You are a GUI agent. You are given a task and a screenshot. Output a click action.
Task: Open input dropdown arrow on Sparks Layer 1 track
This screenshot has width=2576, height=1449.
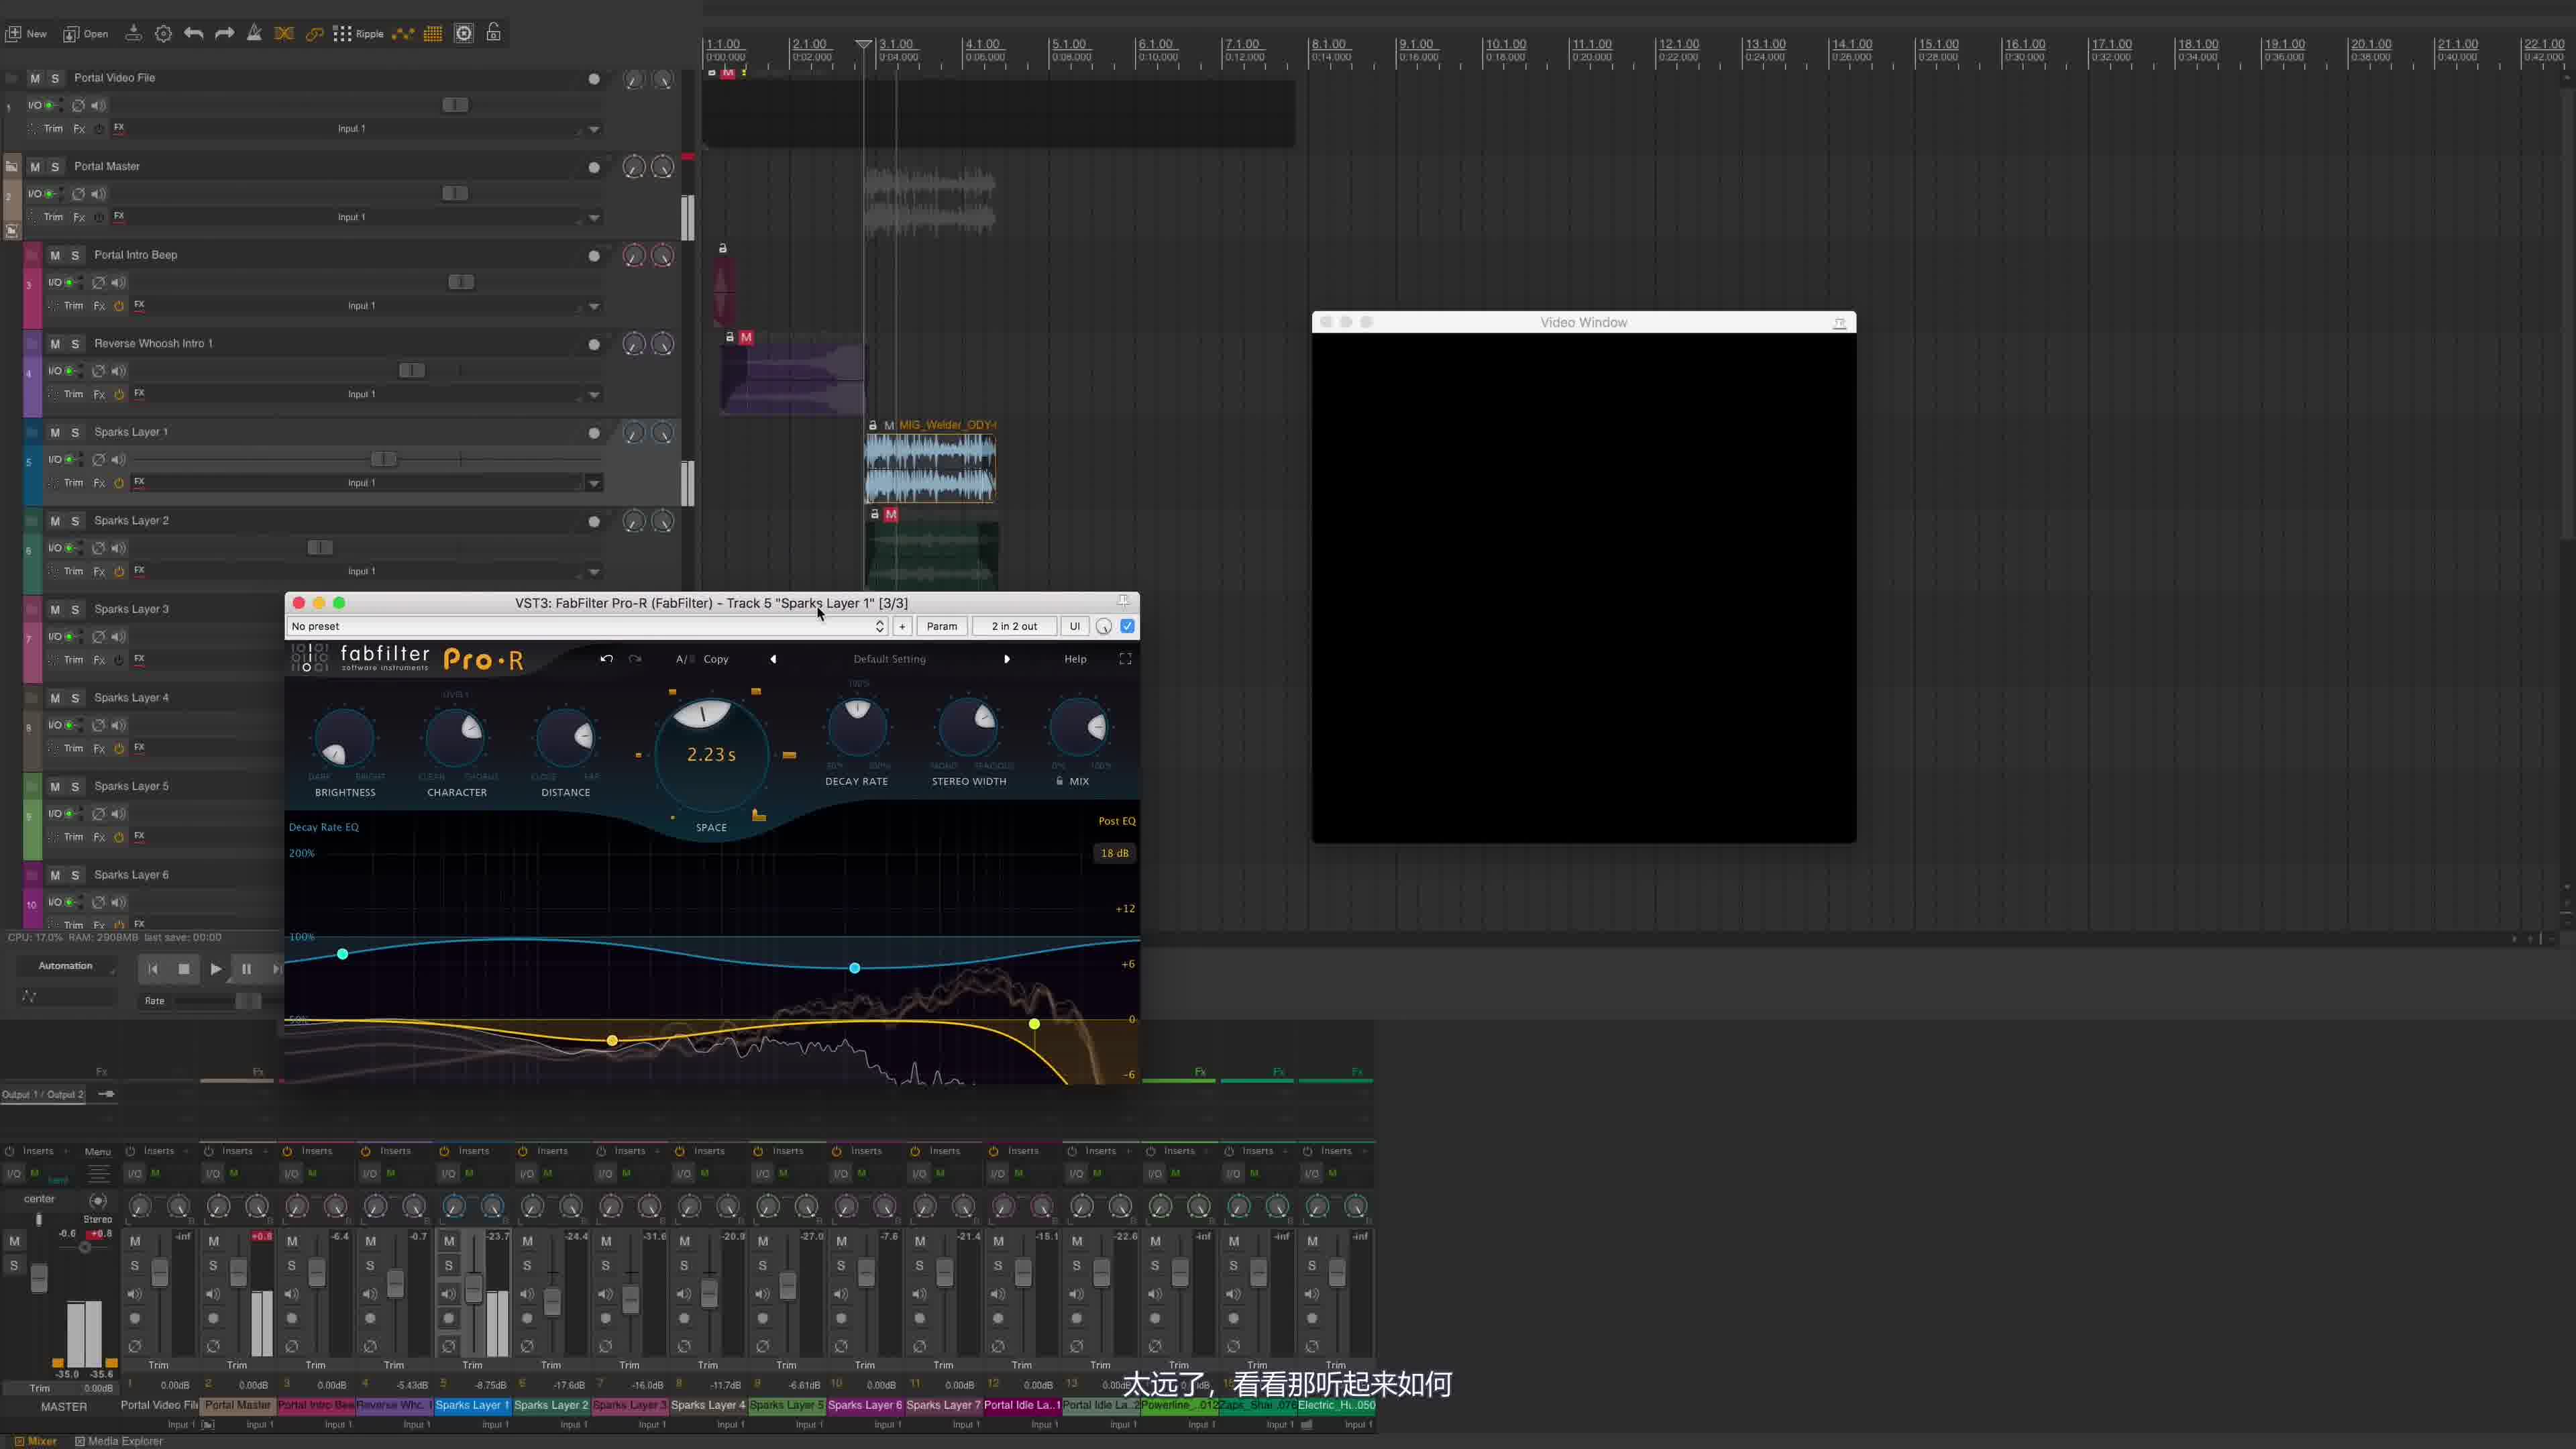[x=594, y=483]
